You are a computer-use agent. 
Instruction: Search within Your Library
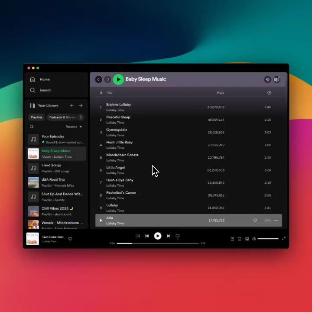tap(32, 127)
